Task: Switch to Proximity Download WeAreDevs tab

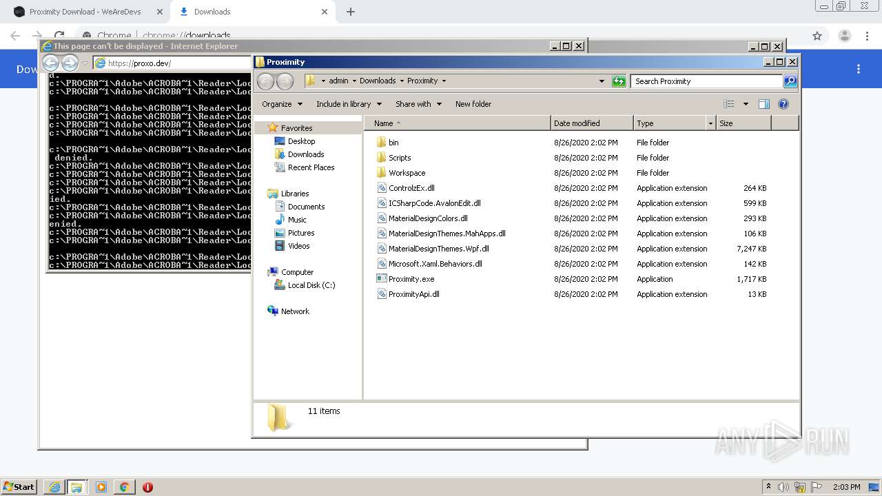Action: 85,12
